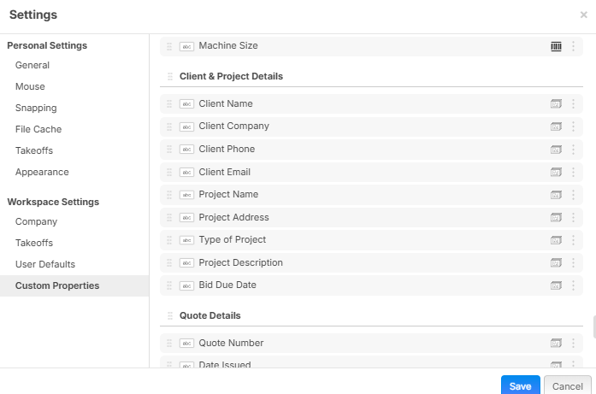Image resolution: width=596 pixels, height=394 pixels.
Task: Save the settings changes
Action: click(520, 386)
